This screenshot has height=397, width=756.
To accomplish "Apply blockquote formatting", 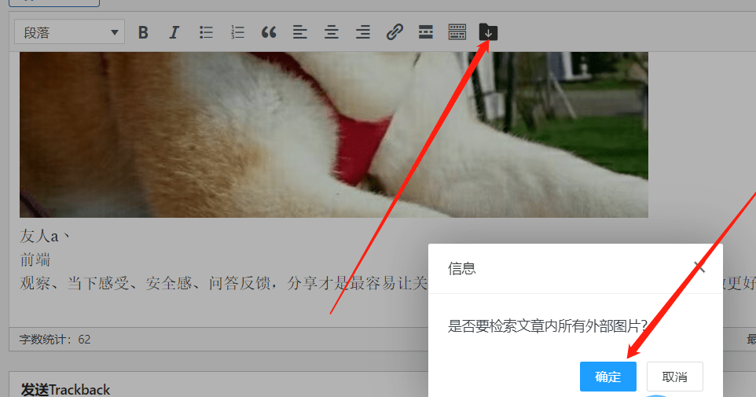I will 269,32.
